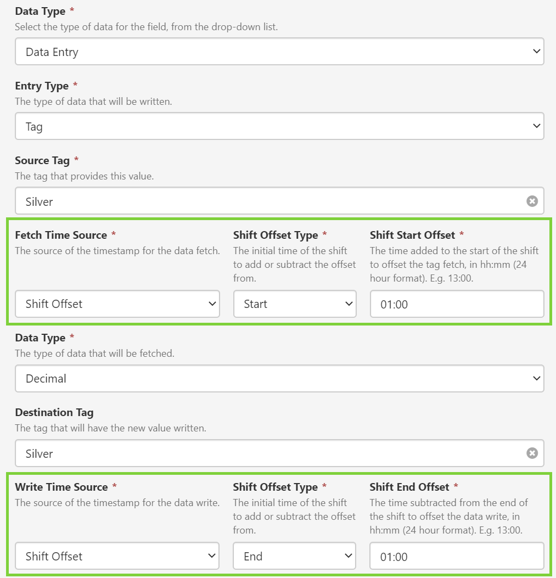Click the Shift Start Offset label
The height and width of the screenshot is (578, 556).
(412, 235)
